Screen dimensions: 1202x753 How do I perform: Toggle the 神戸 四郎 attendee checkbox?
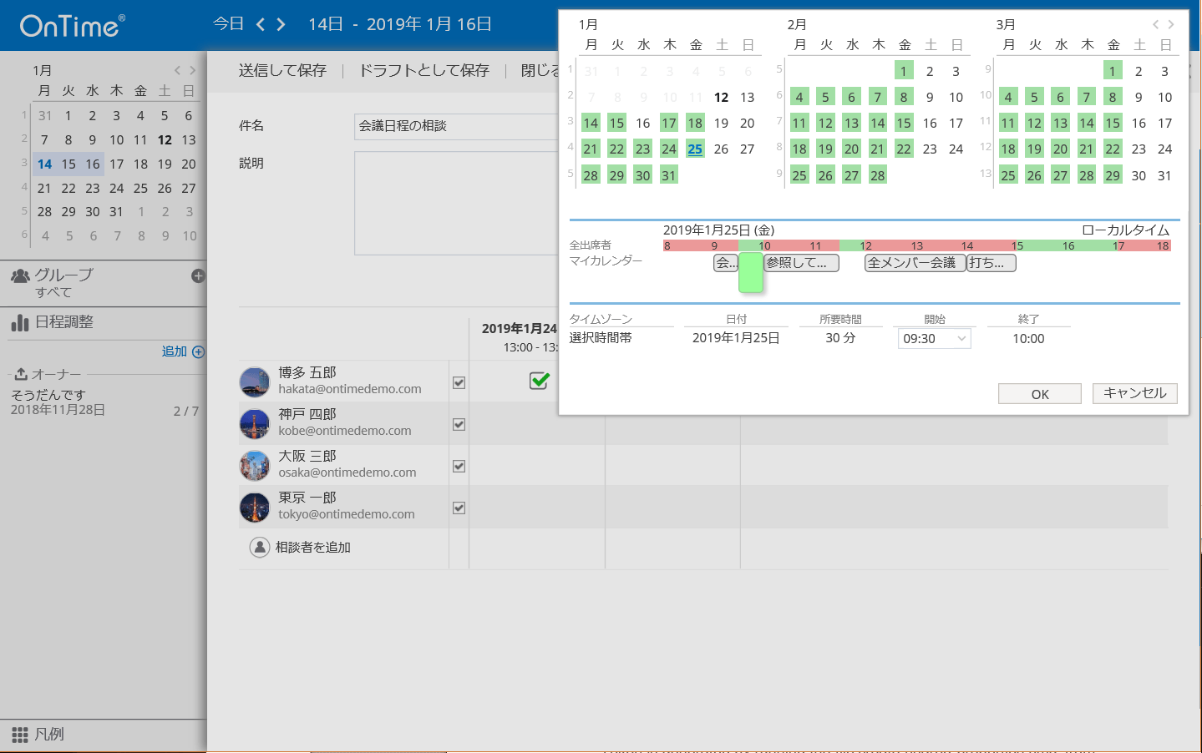(x=459, y=424)
